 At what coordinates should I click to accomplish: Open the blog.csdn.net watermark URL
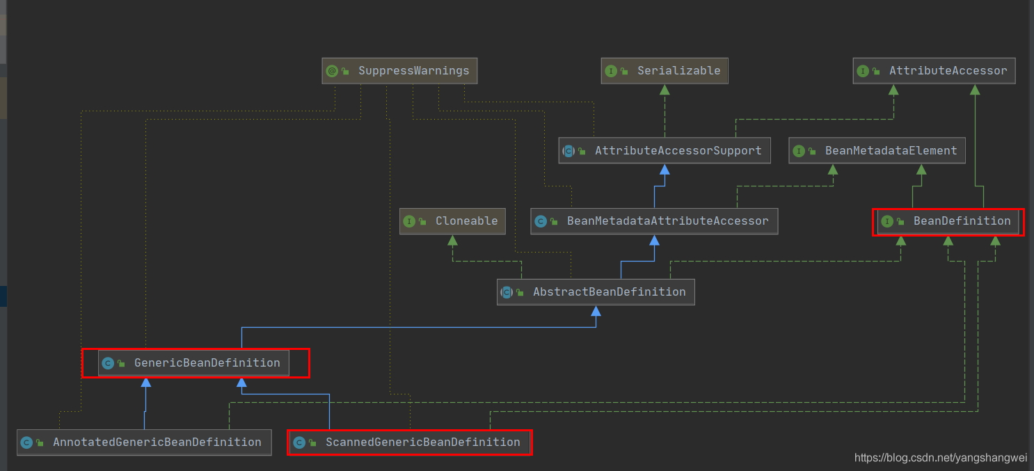tap(940, 458)
